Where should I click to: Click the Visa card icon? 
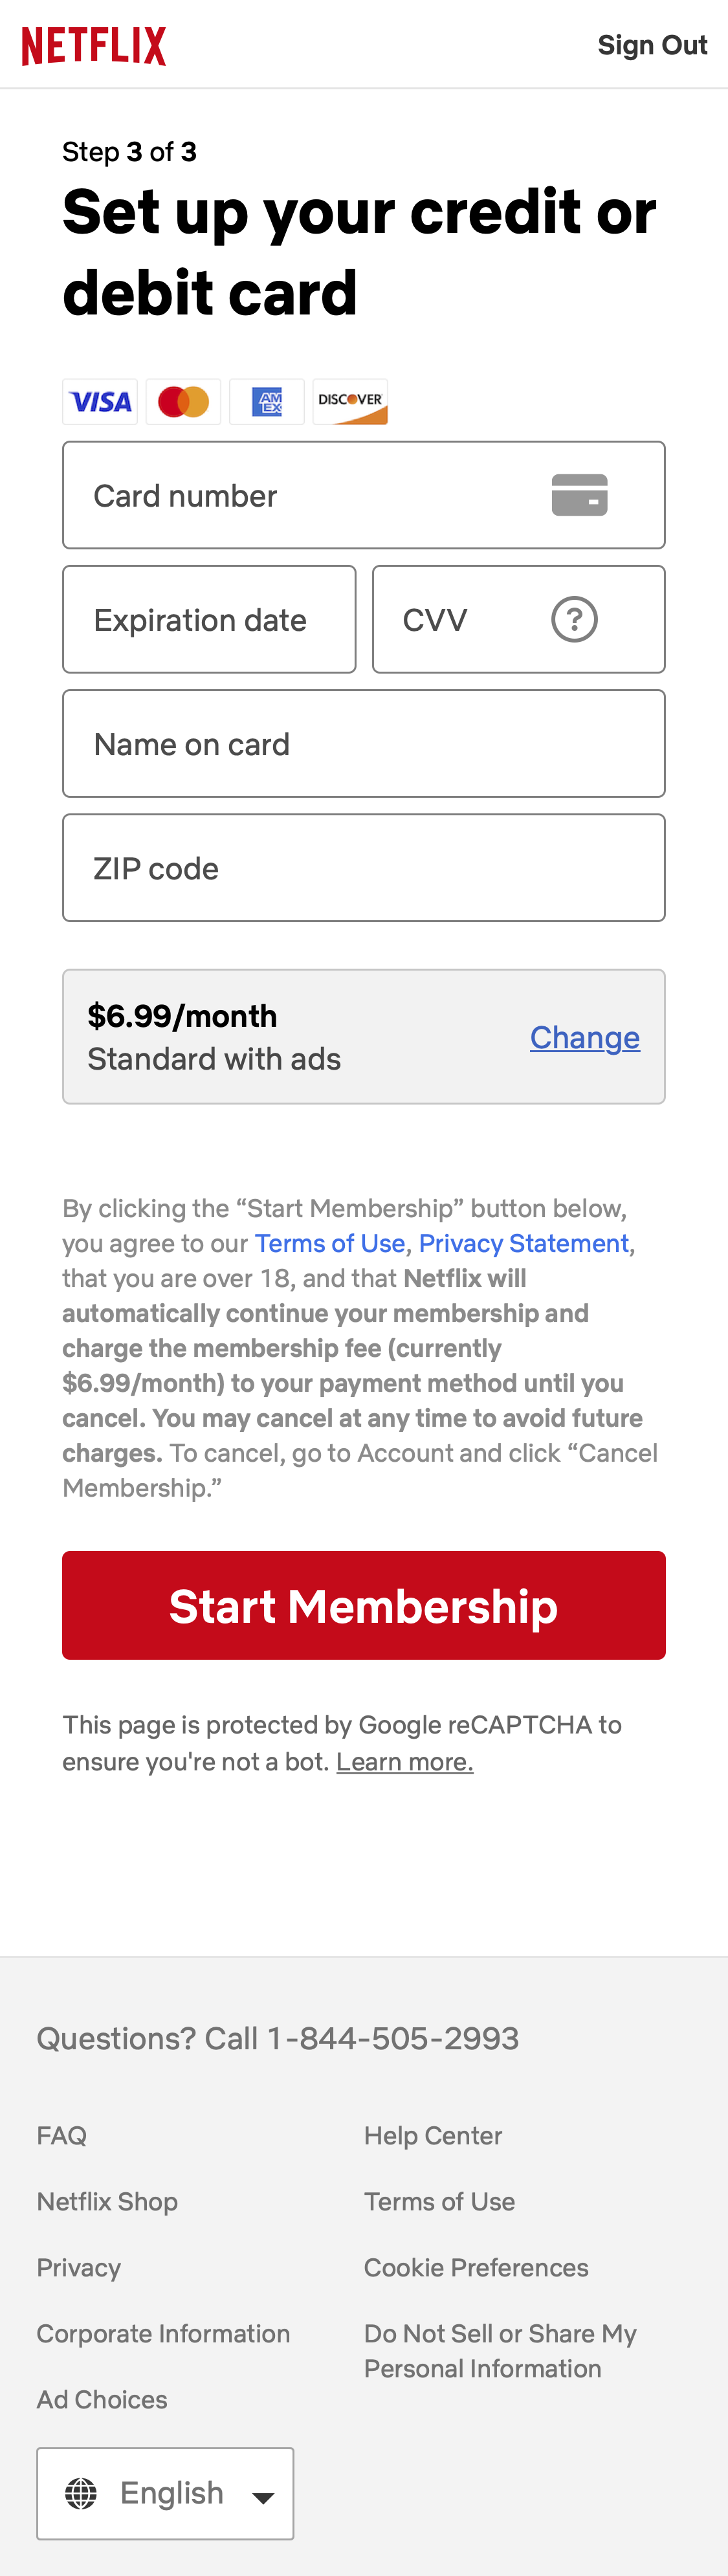point(99,401)
